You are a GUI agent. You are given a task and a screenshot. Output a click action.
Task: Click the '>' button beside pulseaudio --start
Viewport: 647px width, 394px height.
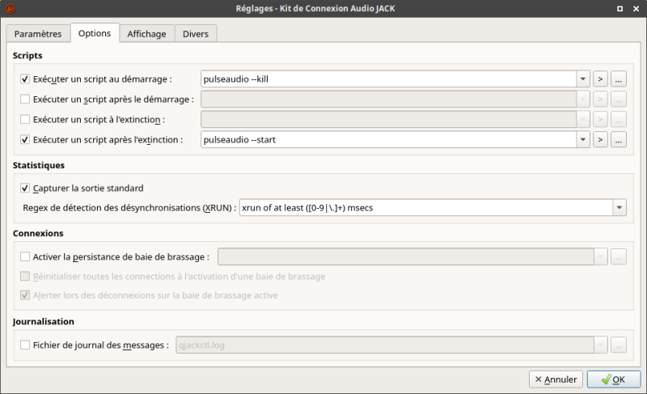coord(600,139)
